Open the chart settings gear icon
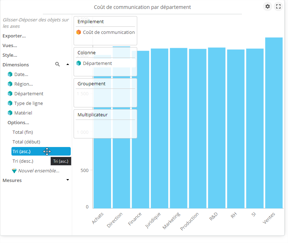The width and height of the screenshot is (288, 243). point(267,6)
